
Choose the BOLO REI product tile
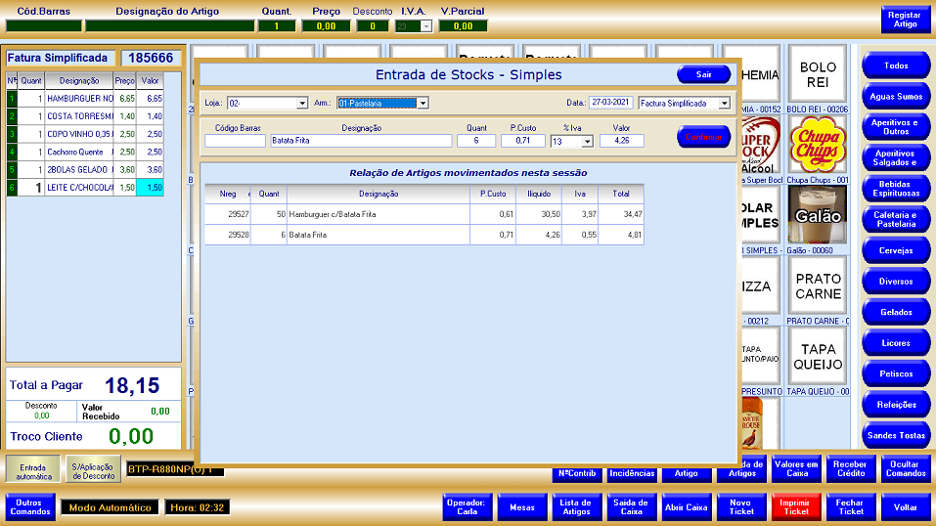[x=818, y=74]
